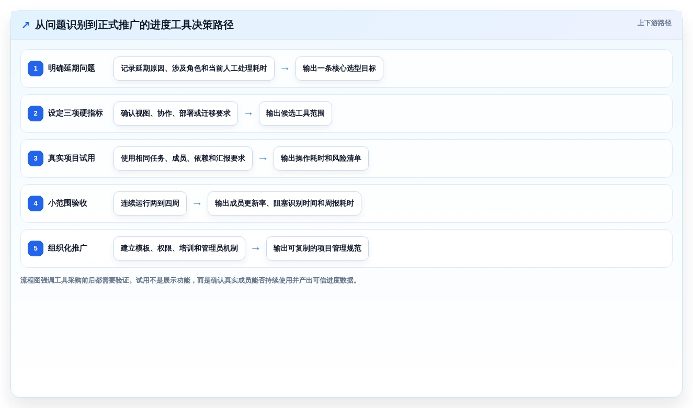Select the step 1 number badge
This screenshot has height=408, width=693.
coord(36,69)
